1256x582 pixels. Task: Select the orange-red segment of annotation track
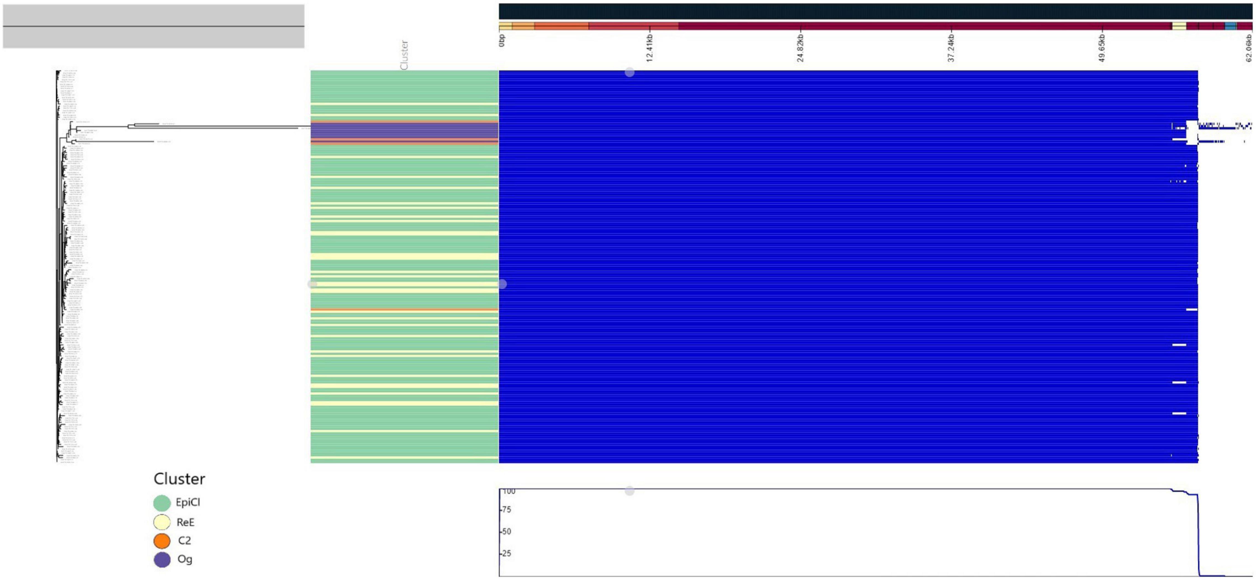(x=562, y=26)
